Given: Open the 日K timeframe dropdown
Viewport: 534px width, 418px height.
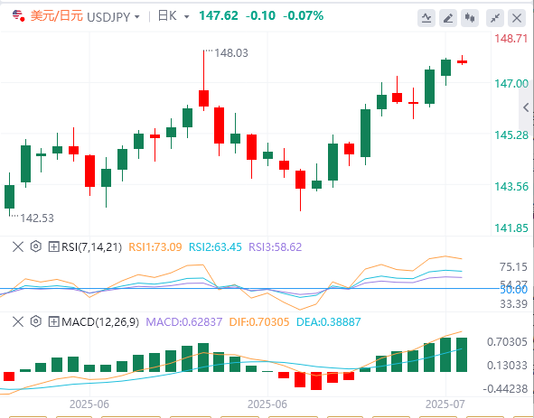Looking at the screenshot, I should [x=173, y=16].
